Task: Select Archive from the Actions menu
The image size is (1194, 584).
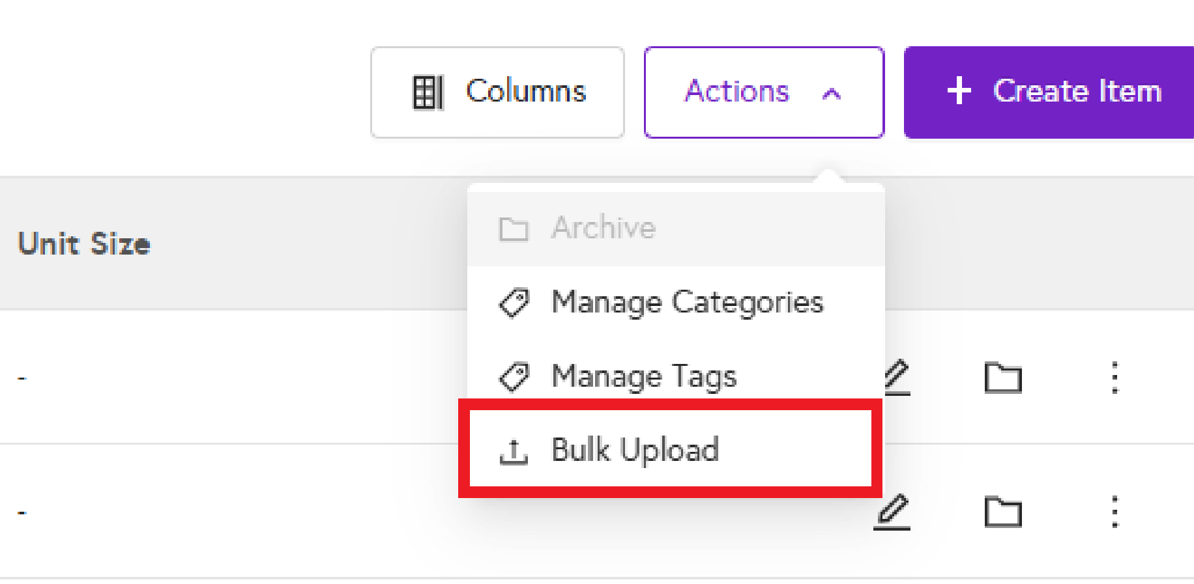Action: point(604,228)
